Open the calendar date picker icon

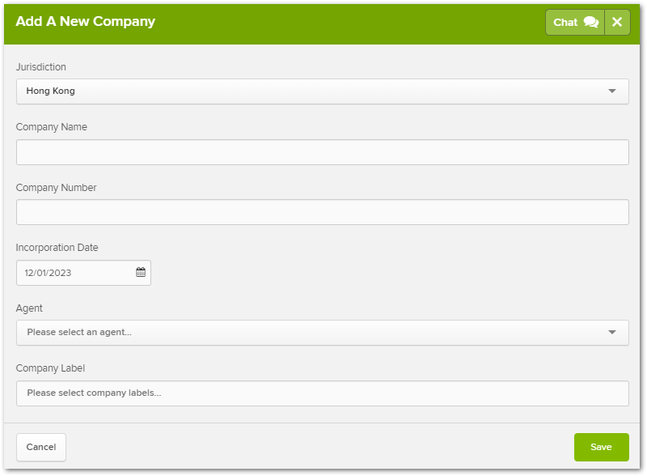pos(141,273)
